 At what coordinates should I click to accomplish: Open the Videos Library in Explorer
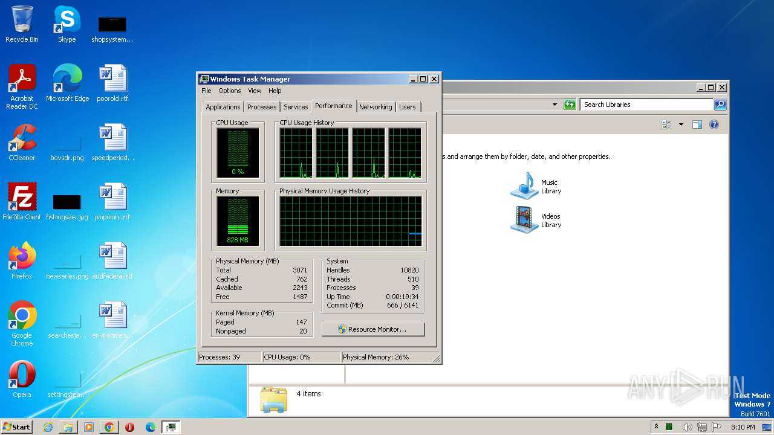[536, 220]
